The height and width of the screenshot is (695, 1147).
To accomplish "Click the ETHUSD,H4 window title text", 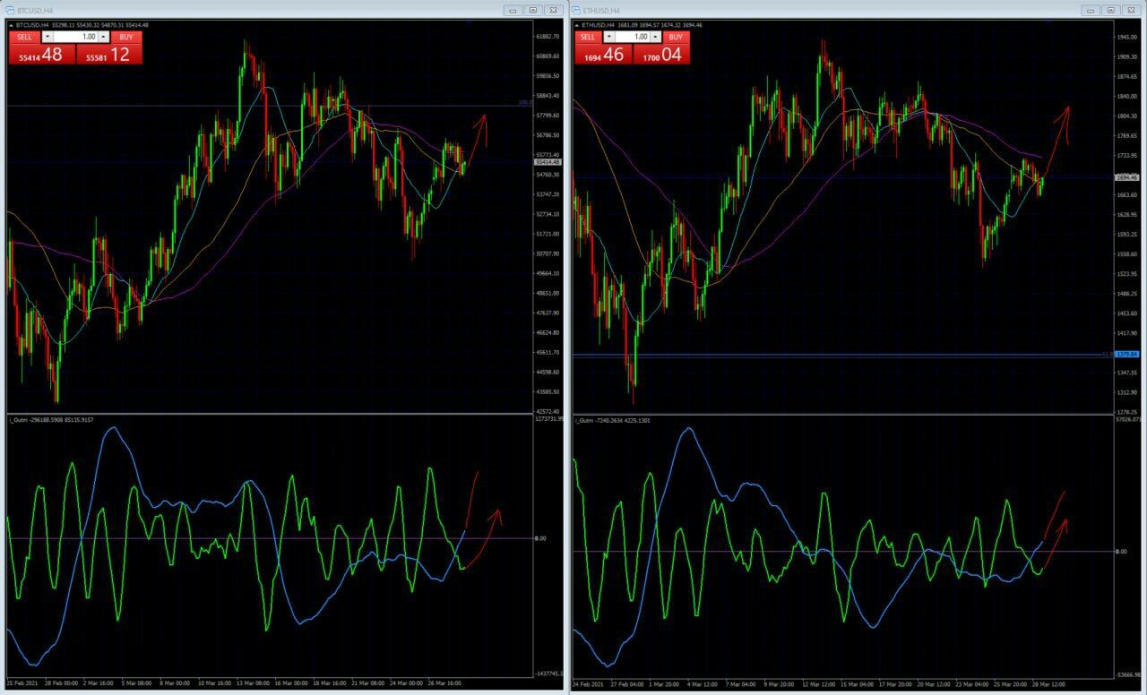I will [x=602, y=10].
